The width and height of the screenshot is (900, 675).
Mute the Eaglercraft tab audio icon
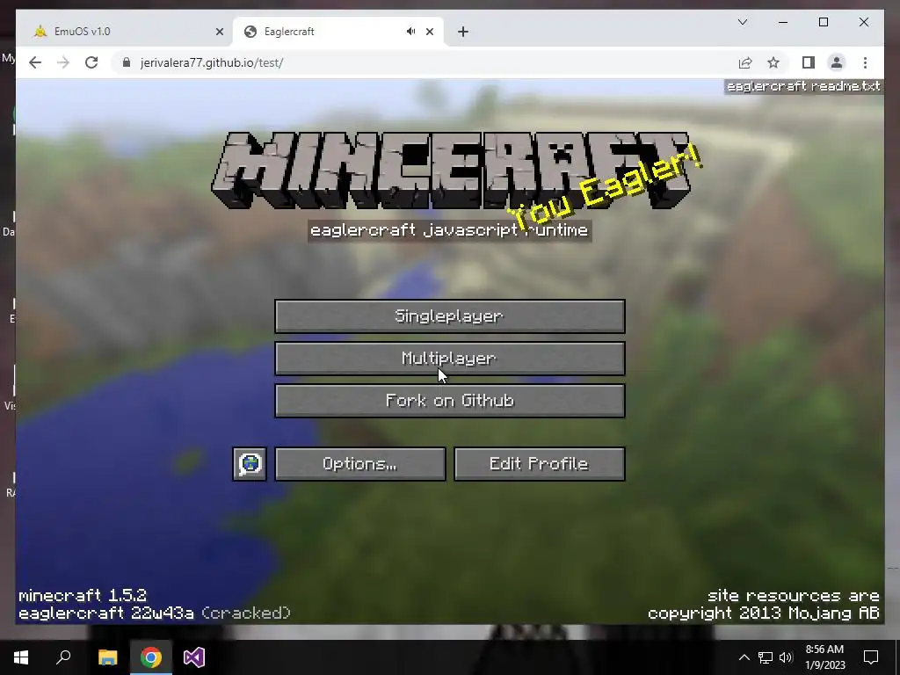[411, 32]
